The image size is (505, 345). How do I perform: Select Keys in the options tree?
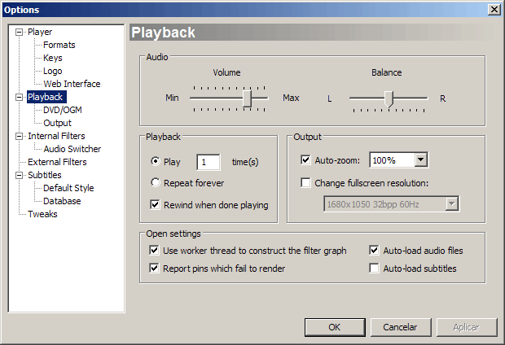coord(53,58)
